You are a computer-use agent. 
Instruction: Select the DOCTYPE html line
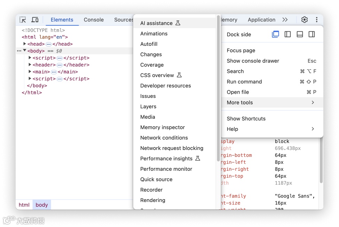click(x=43, y=30)
